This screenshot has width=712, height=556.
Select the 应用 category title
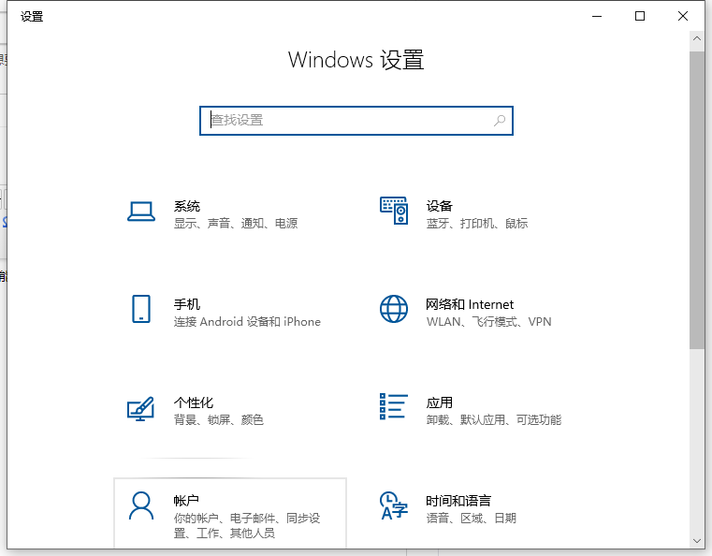point(439,402)
